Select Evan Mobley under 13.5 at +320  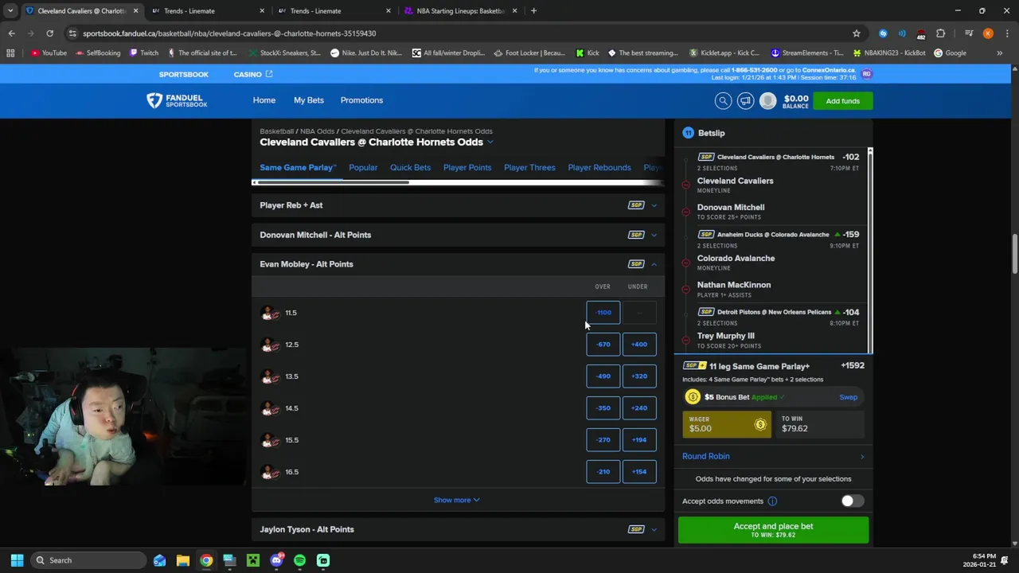pos(639,376)
